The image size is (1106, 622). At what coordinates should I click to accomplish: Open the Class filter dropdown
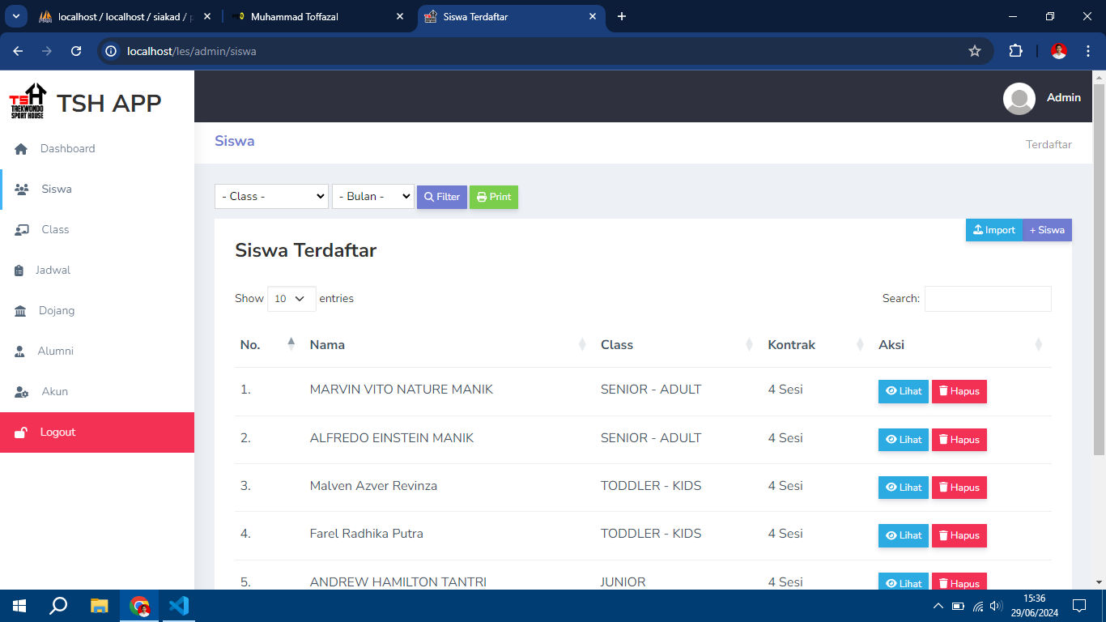coord(271,197)
